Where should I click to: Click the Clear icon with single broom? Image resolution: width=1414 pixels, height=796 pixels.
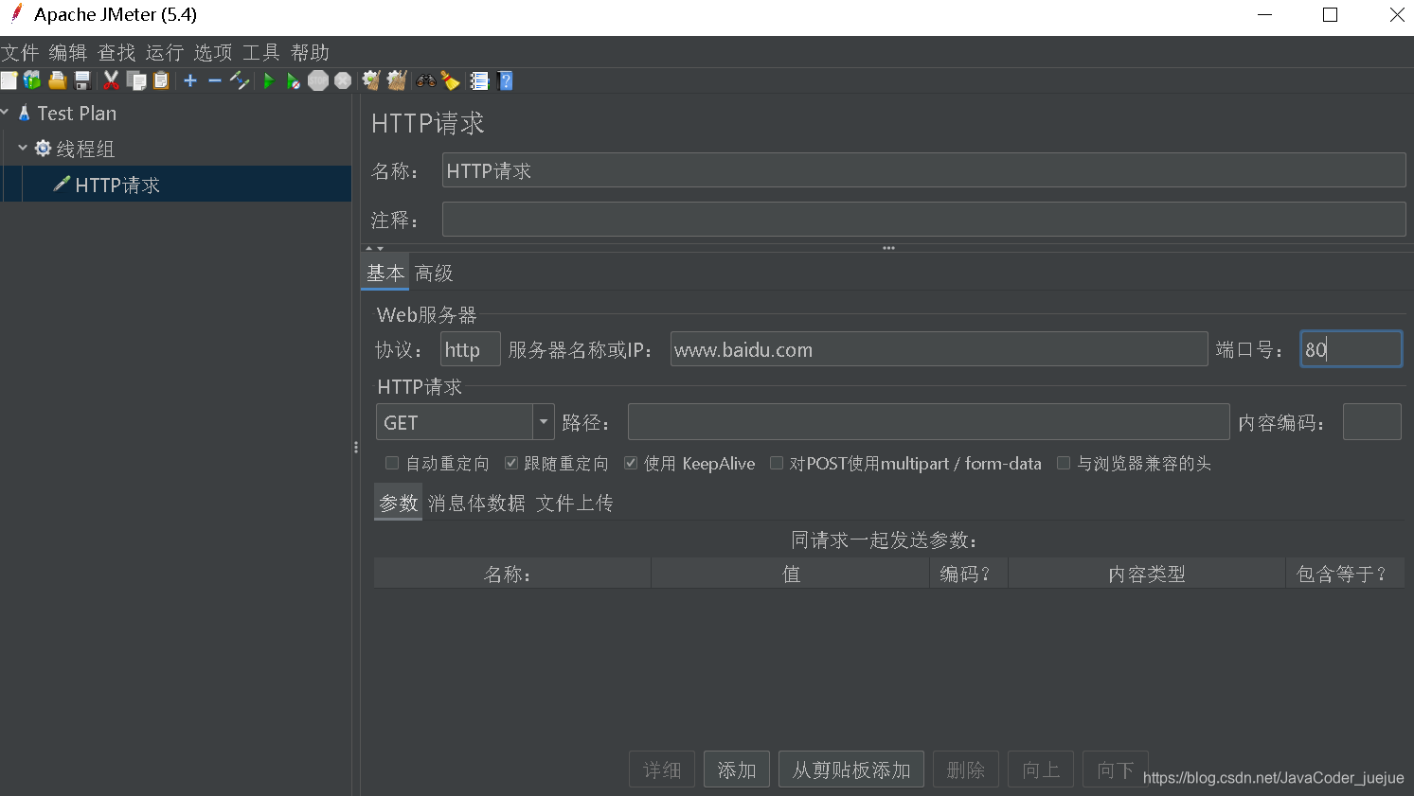click(371, 80)
